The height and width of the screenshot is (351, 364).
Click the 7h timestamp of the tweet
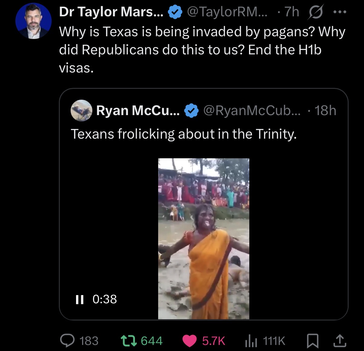click(x=292, y=12)
